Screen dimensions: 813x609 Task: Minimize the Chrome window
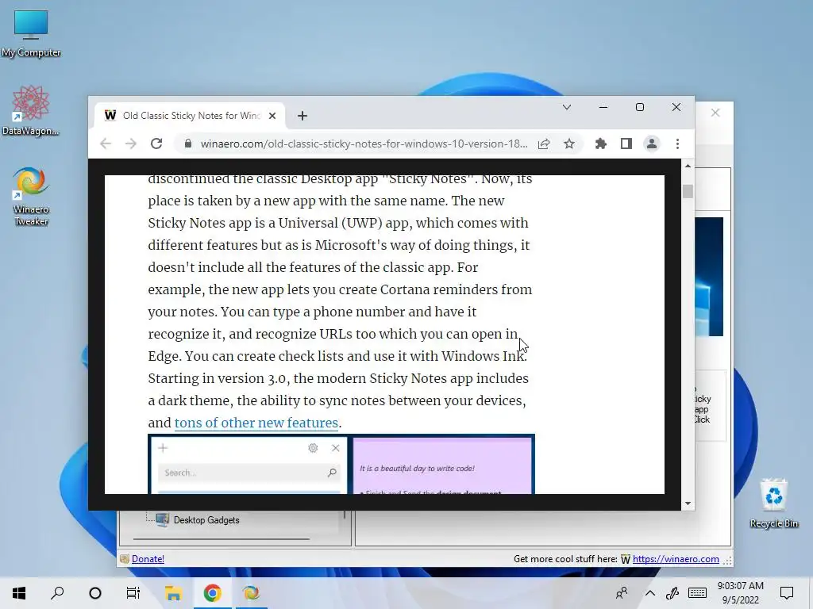tap(603, 107)
